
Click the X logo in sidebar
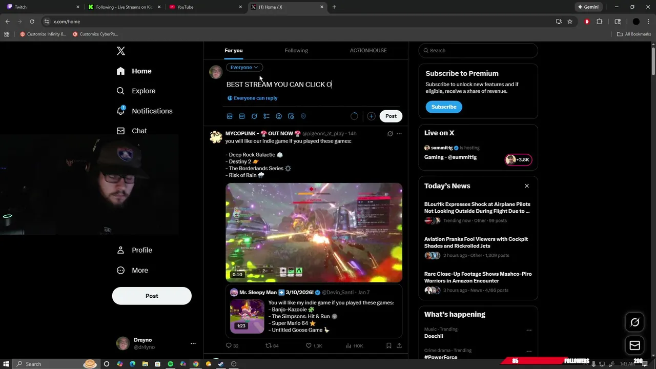coord(120,51)
